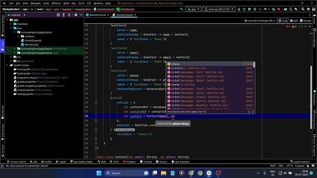Close the HomeScreen.kt tab
This screenshot has width=317, height=178.
point(135,15)
